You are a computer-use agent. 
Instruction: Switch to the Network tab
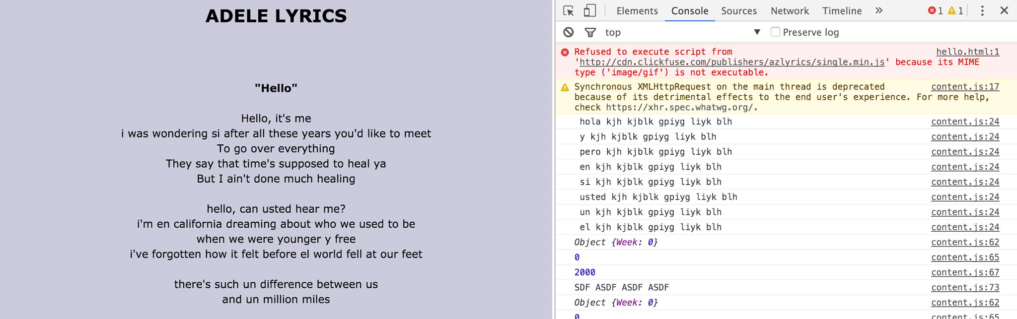790,11
